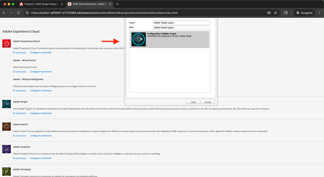Image resolution: width=324 pixels, height=177 pixels.
Task: Close the AEM Cloud Services tab
Action: (110, 4)
